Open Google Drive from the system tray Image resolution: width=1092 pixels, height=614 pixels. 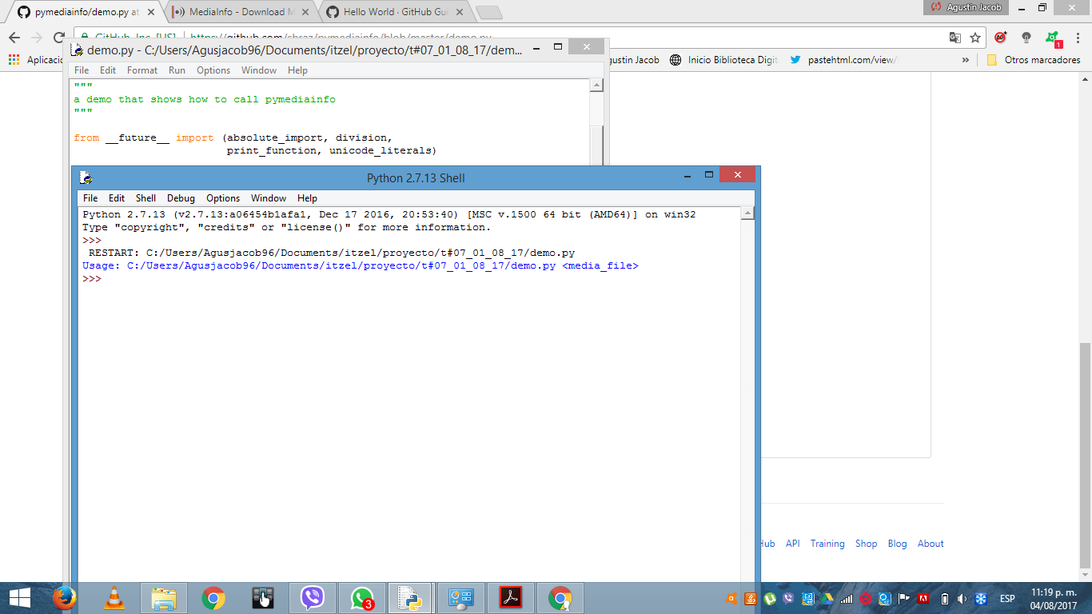pyautogui.click(x=828, y=598)
